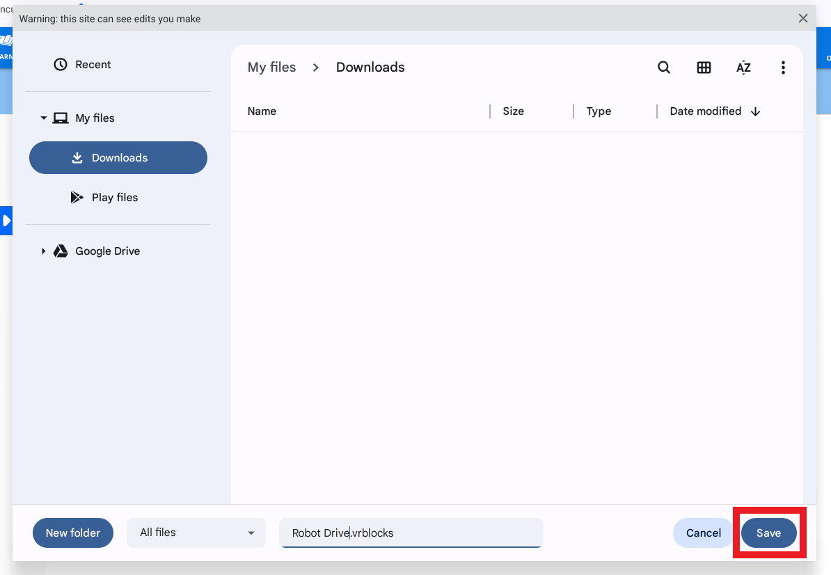Image resolution: width=831 pixels, height=575 pixels.
Task: Toggle Date modified sort direction arrow
Action: [x=757, y=111]
